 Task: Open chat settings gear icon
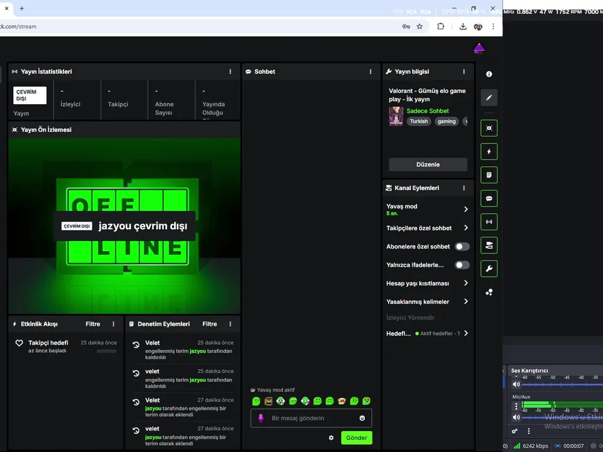(x=331, y=438)
